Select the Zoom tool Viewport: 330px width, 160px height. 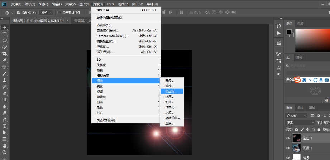pyautogui.click(x=5, y=152)
